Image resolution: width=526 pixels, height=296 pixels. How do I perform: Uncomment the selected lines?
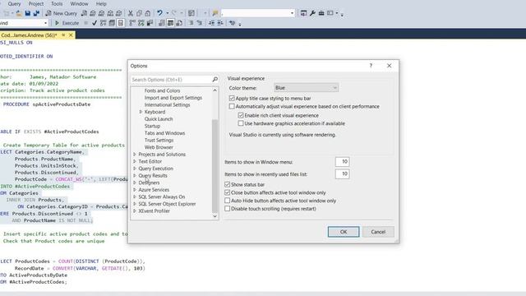(200, 23)
